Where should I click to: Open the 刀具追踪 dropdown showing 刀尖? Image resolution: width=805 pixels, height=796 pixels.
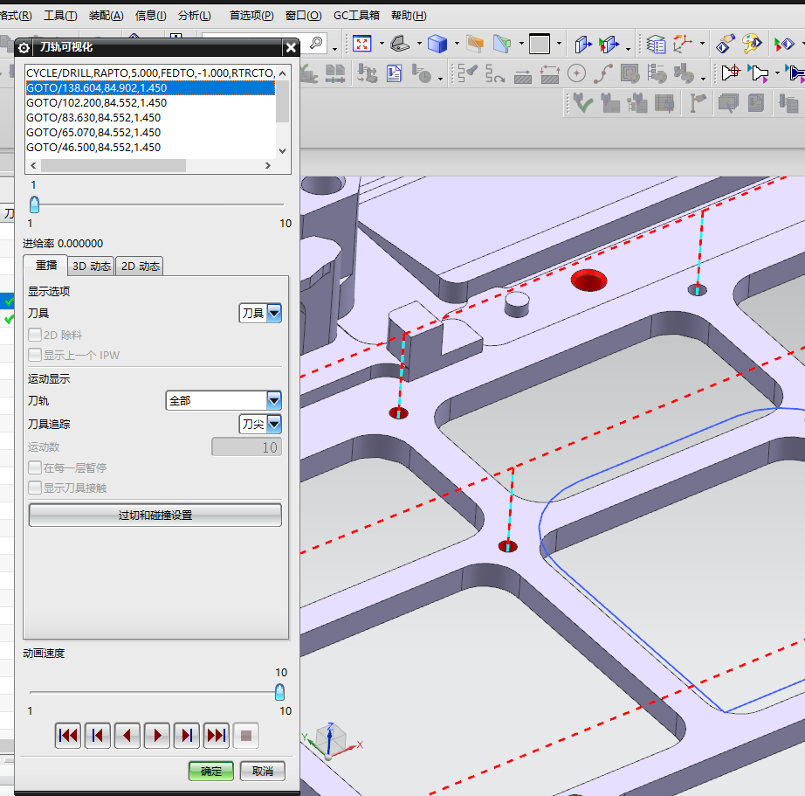(260, 424)
